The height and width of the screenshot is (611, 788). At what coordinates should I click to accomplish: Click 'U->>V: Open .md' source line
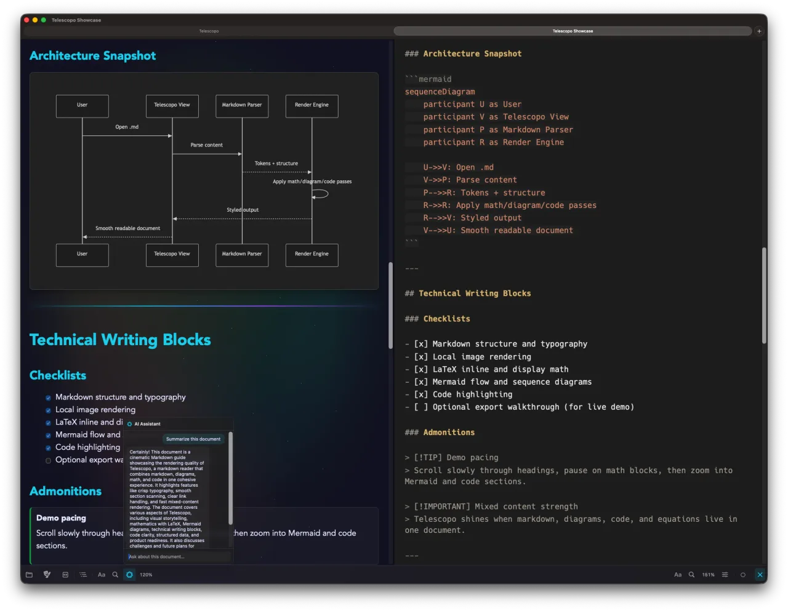pos(458,167)
